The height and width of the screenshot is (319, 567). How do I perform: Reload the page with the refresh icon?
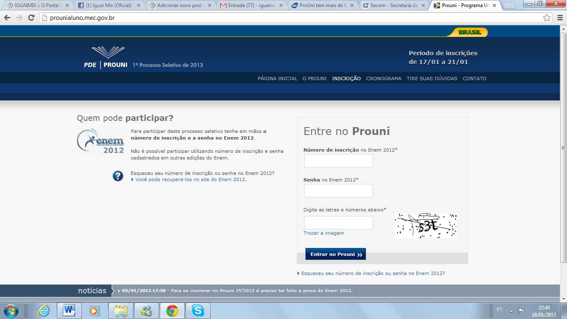coord(31,18)
